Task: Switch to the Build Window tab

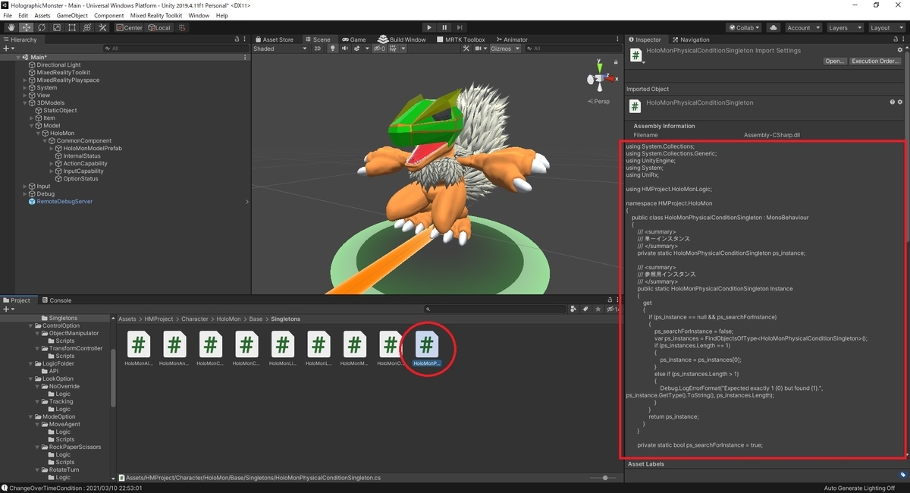Action: click(x=403, y=39)
